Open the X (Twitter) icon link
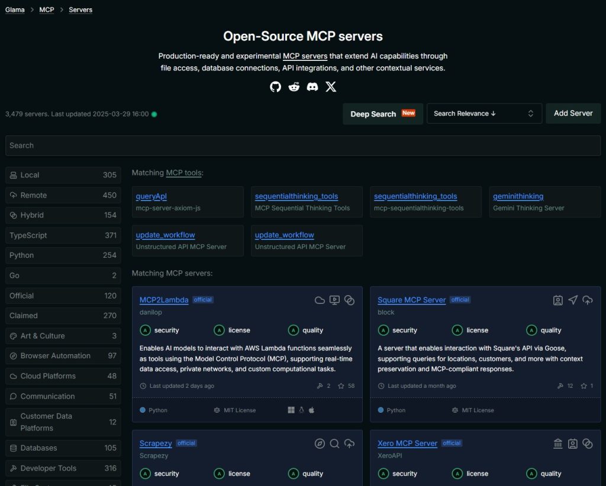 [x=331, y=87]
